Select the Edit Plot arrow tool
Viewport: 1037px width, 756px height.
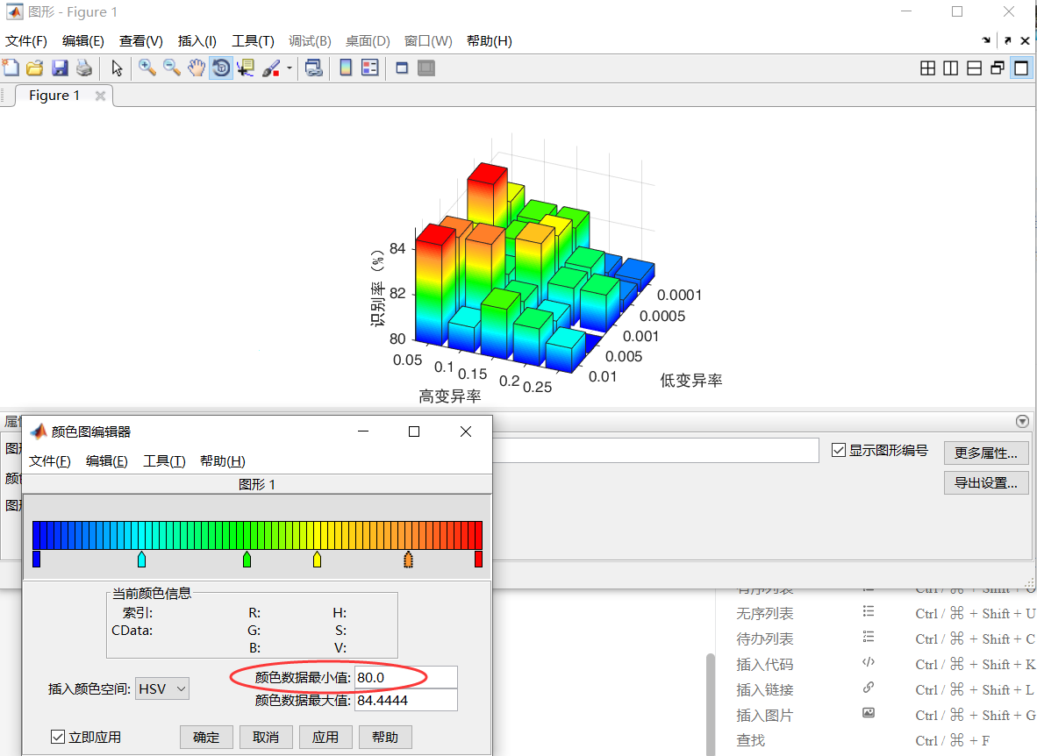[x=117, y=68]
